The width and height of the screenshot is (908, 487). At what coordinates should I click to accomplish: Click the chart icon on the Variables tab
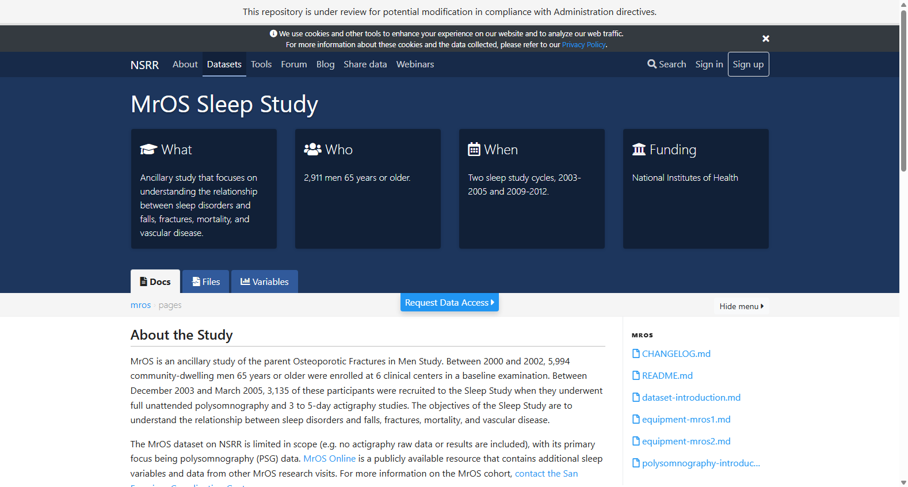[245, 281]
